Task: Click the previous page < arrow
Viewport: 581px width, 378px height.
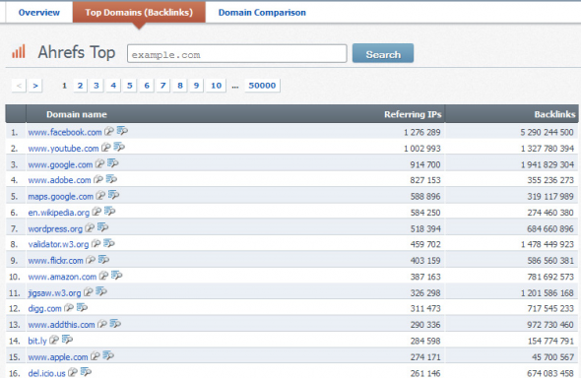Action: [19, 86]
